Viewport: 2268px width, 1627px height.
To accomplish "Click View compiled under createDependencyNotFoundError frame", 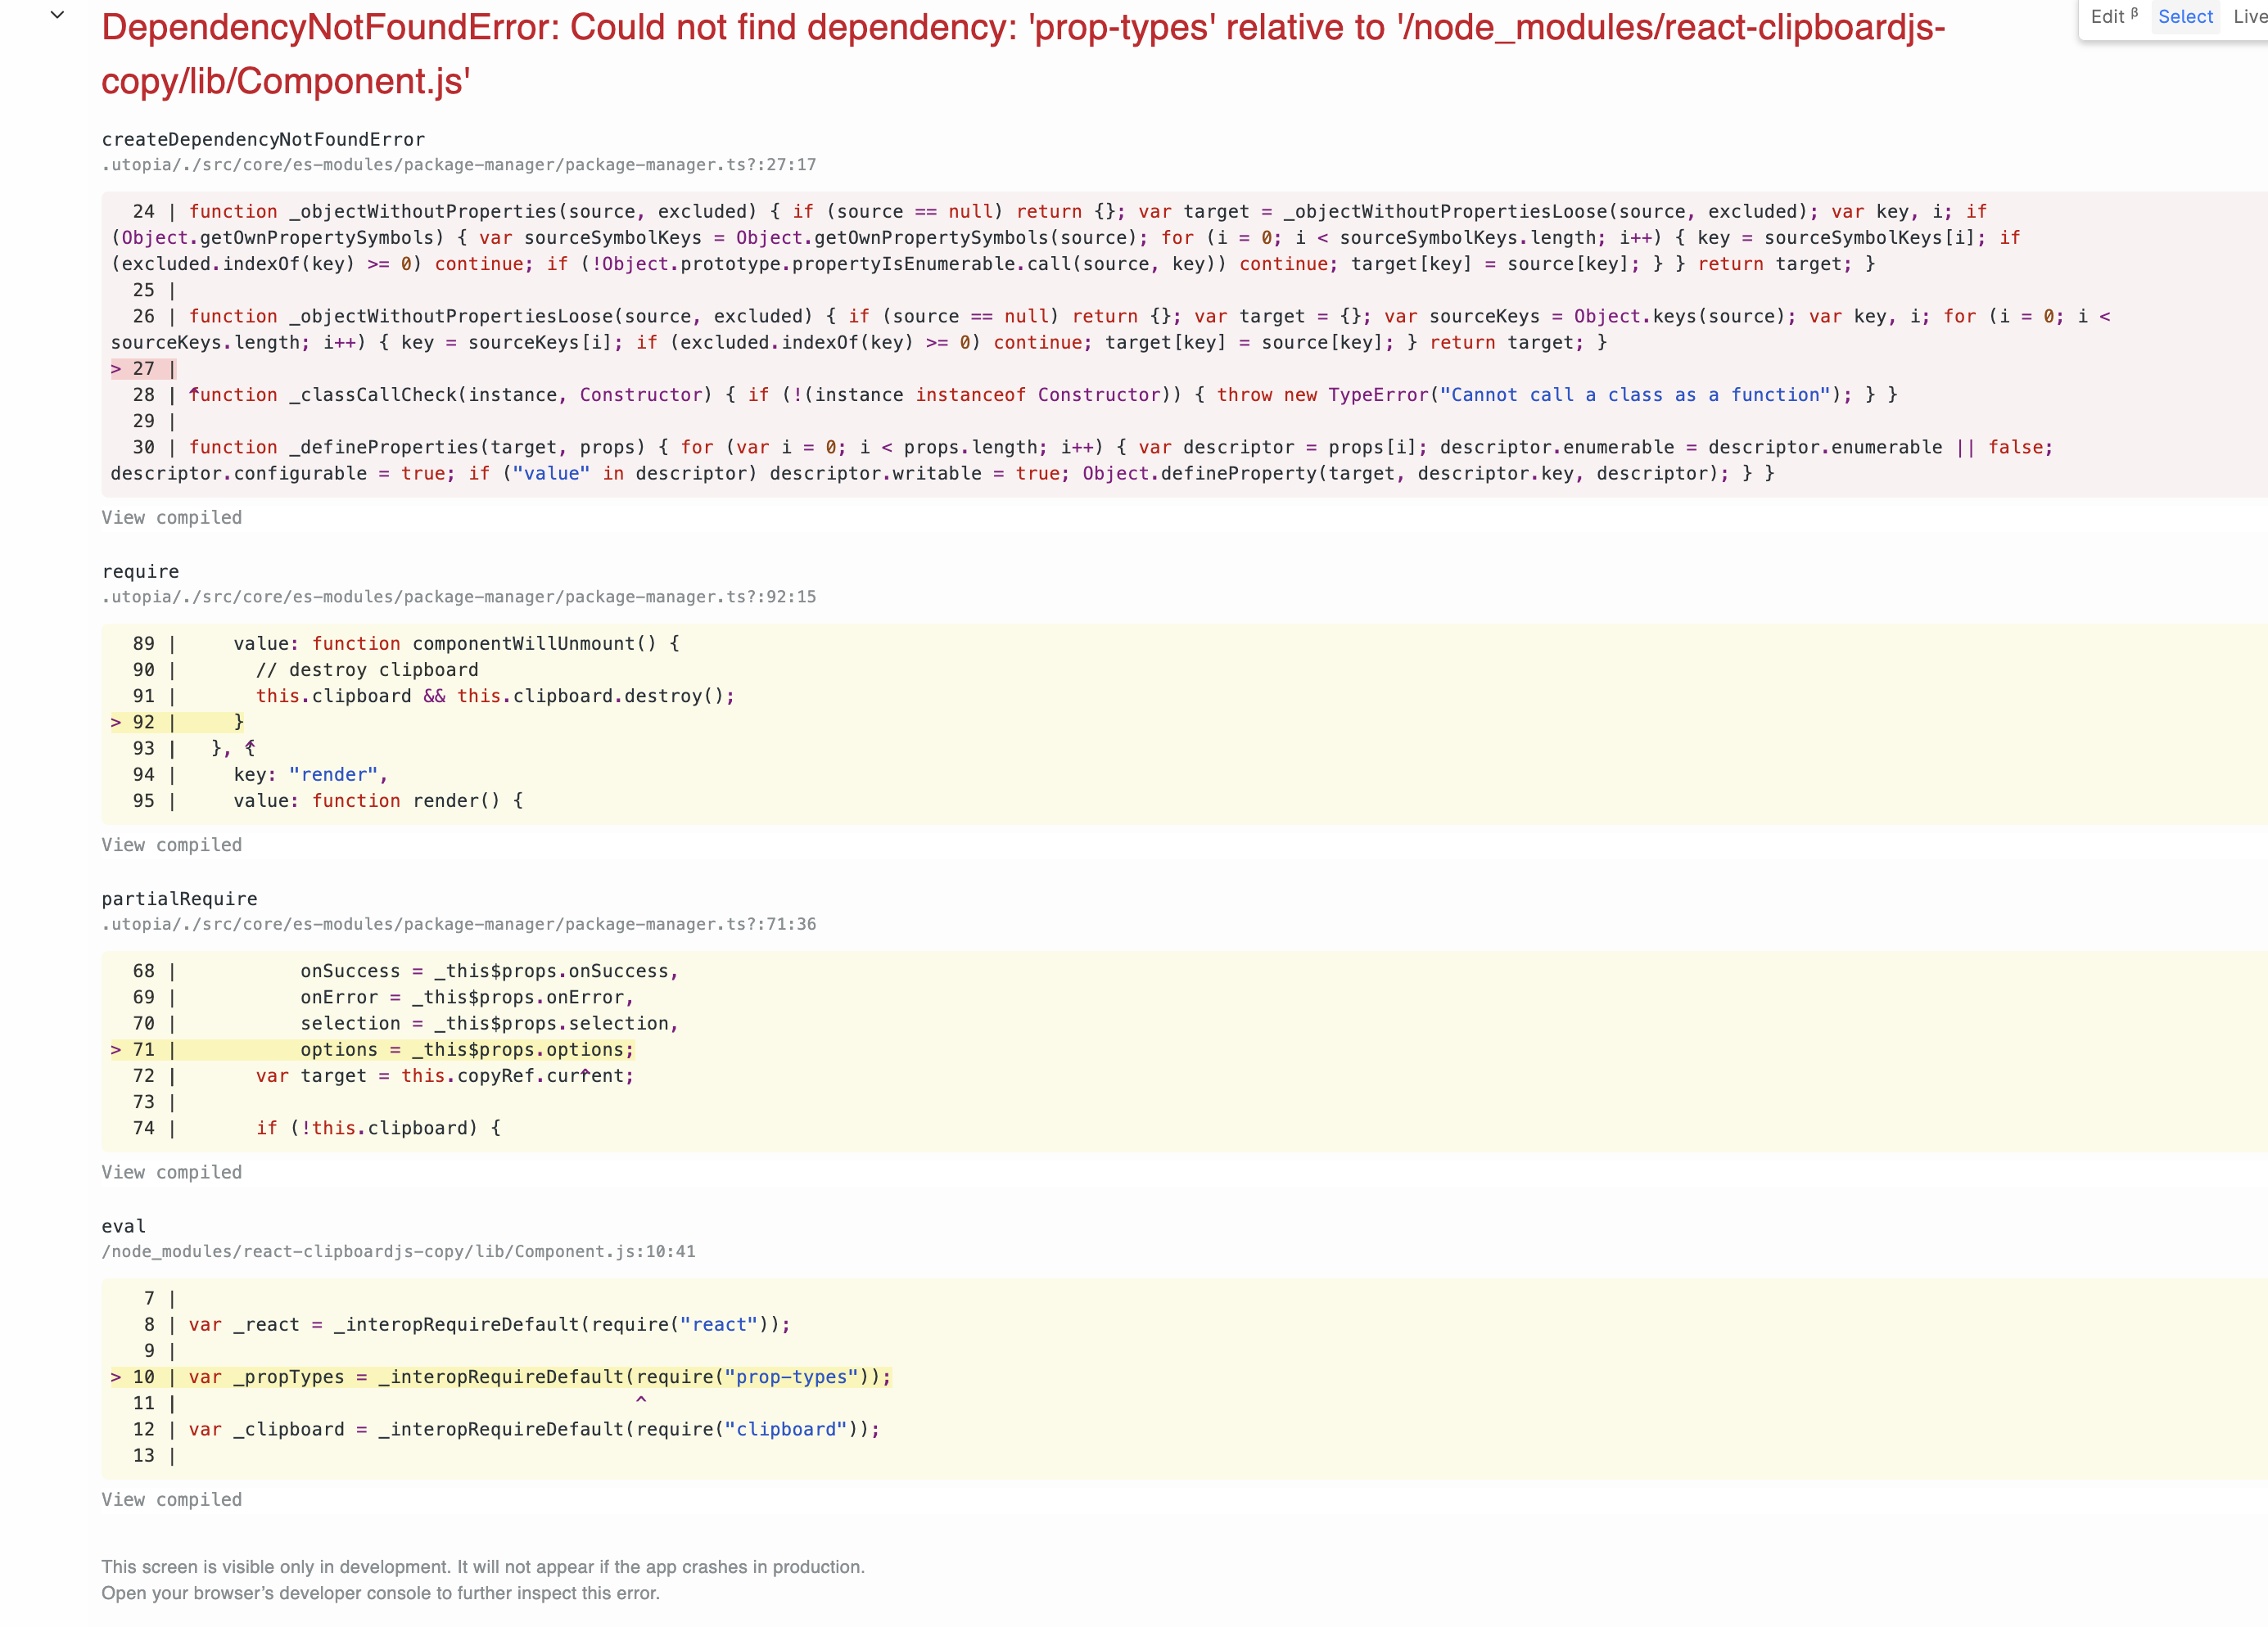I will click(171, 516).
